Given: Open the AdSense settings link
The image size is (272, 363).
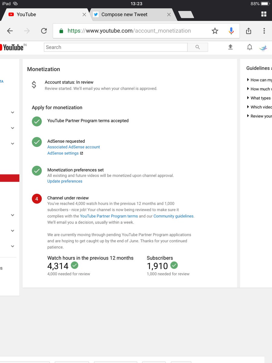Looking at the screenshot, I should (63, 153).
